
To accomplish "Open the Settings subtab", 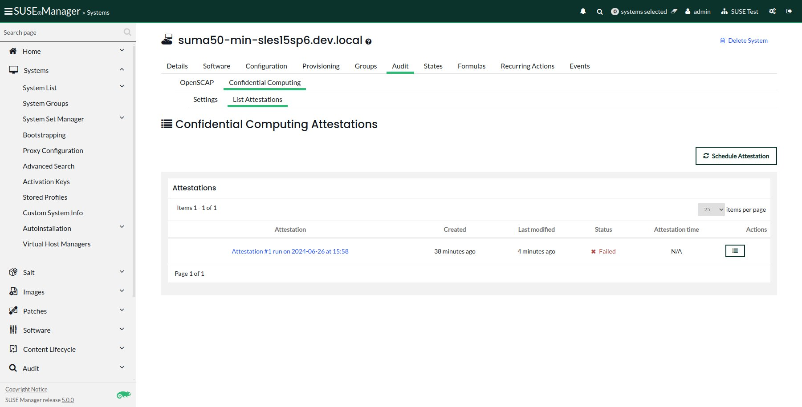I will pos(205,99).
